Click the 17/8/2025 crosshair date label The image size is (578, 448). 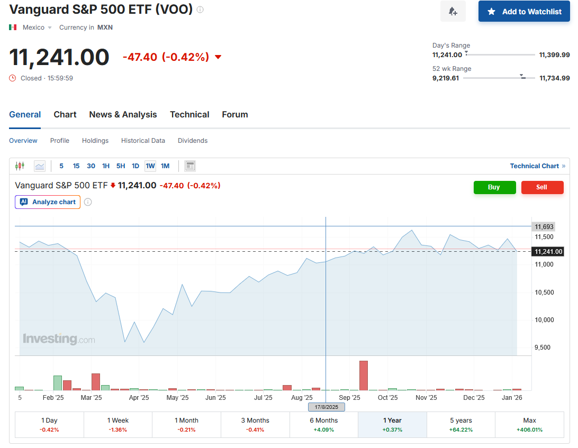327,407
